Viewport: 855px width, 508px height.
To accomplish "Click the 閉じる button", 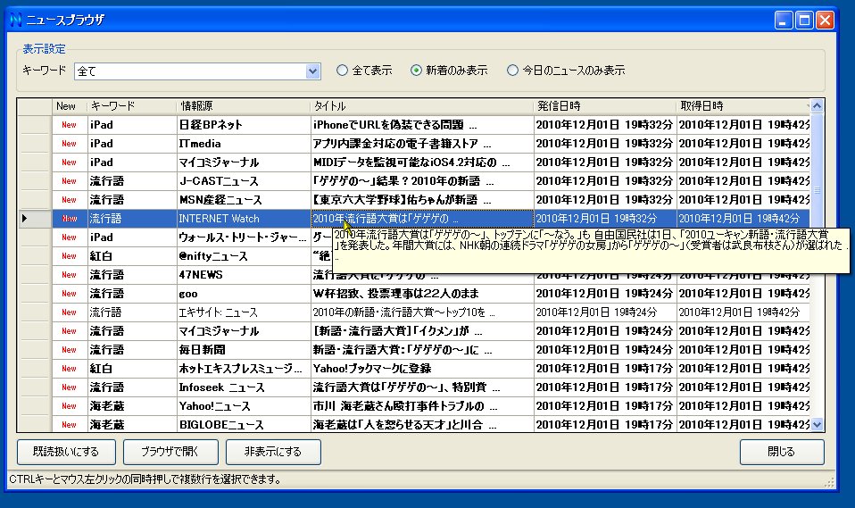I will [x=782, y=452].
